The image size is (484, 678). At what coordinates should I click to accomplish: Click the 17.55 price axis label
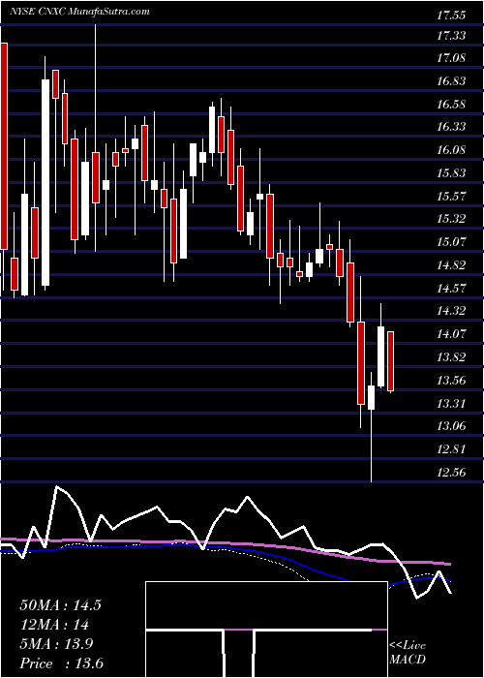coord(451,16)
